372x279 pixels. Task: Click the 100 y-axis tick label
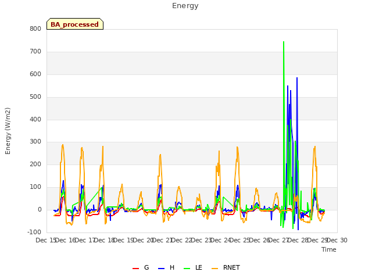point(35,187)
